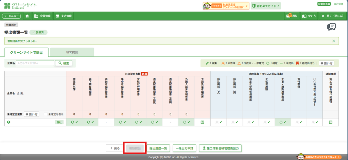The height and width of the screenshot is (160, 348).
Task: Dismiss the 書類提出が完了しました message
Action: 334,41
